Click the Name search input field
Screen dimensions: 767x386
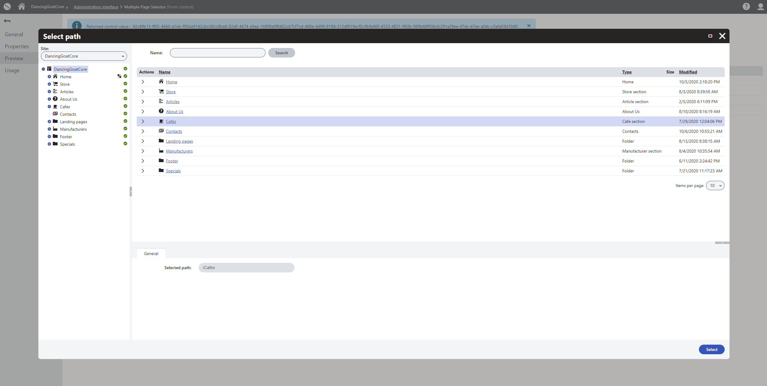tap(218, 53)
